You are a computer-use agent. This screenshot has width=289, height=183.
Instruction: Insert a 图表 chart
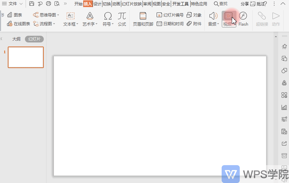click(14, 15)
